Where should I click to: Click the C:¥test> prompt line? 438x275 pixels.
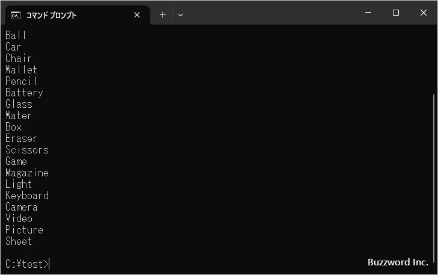(27, 264)
